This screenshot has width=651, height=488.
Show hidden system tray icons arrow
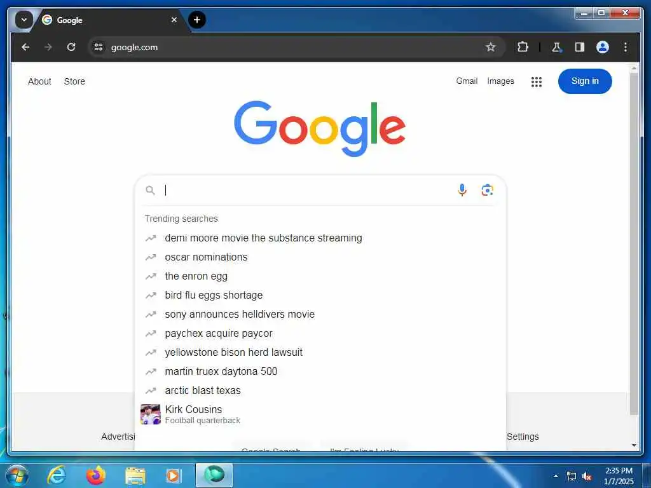point(556,476)
